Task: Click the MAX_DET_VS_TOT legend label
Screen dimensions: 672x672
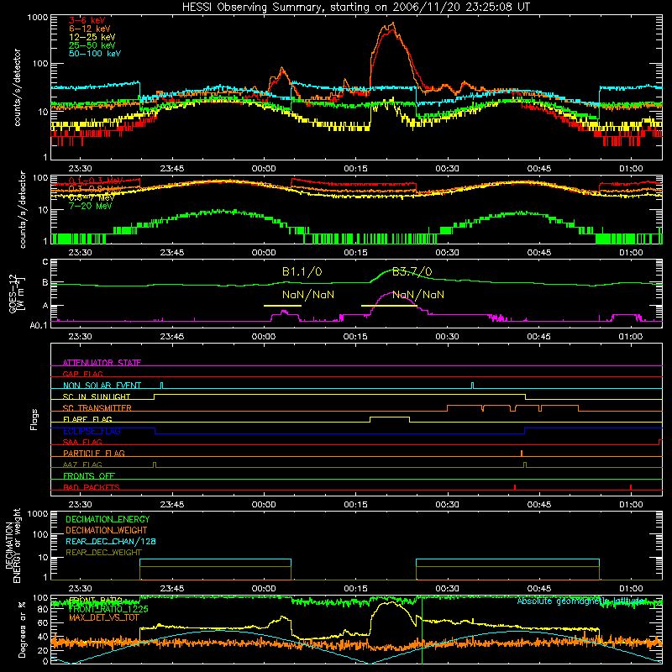Action: tap(104, 617)
